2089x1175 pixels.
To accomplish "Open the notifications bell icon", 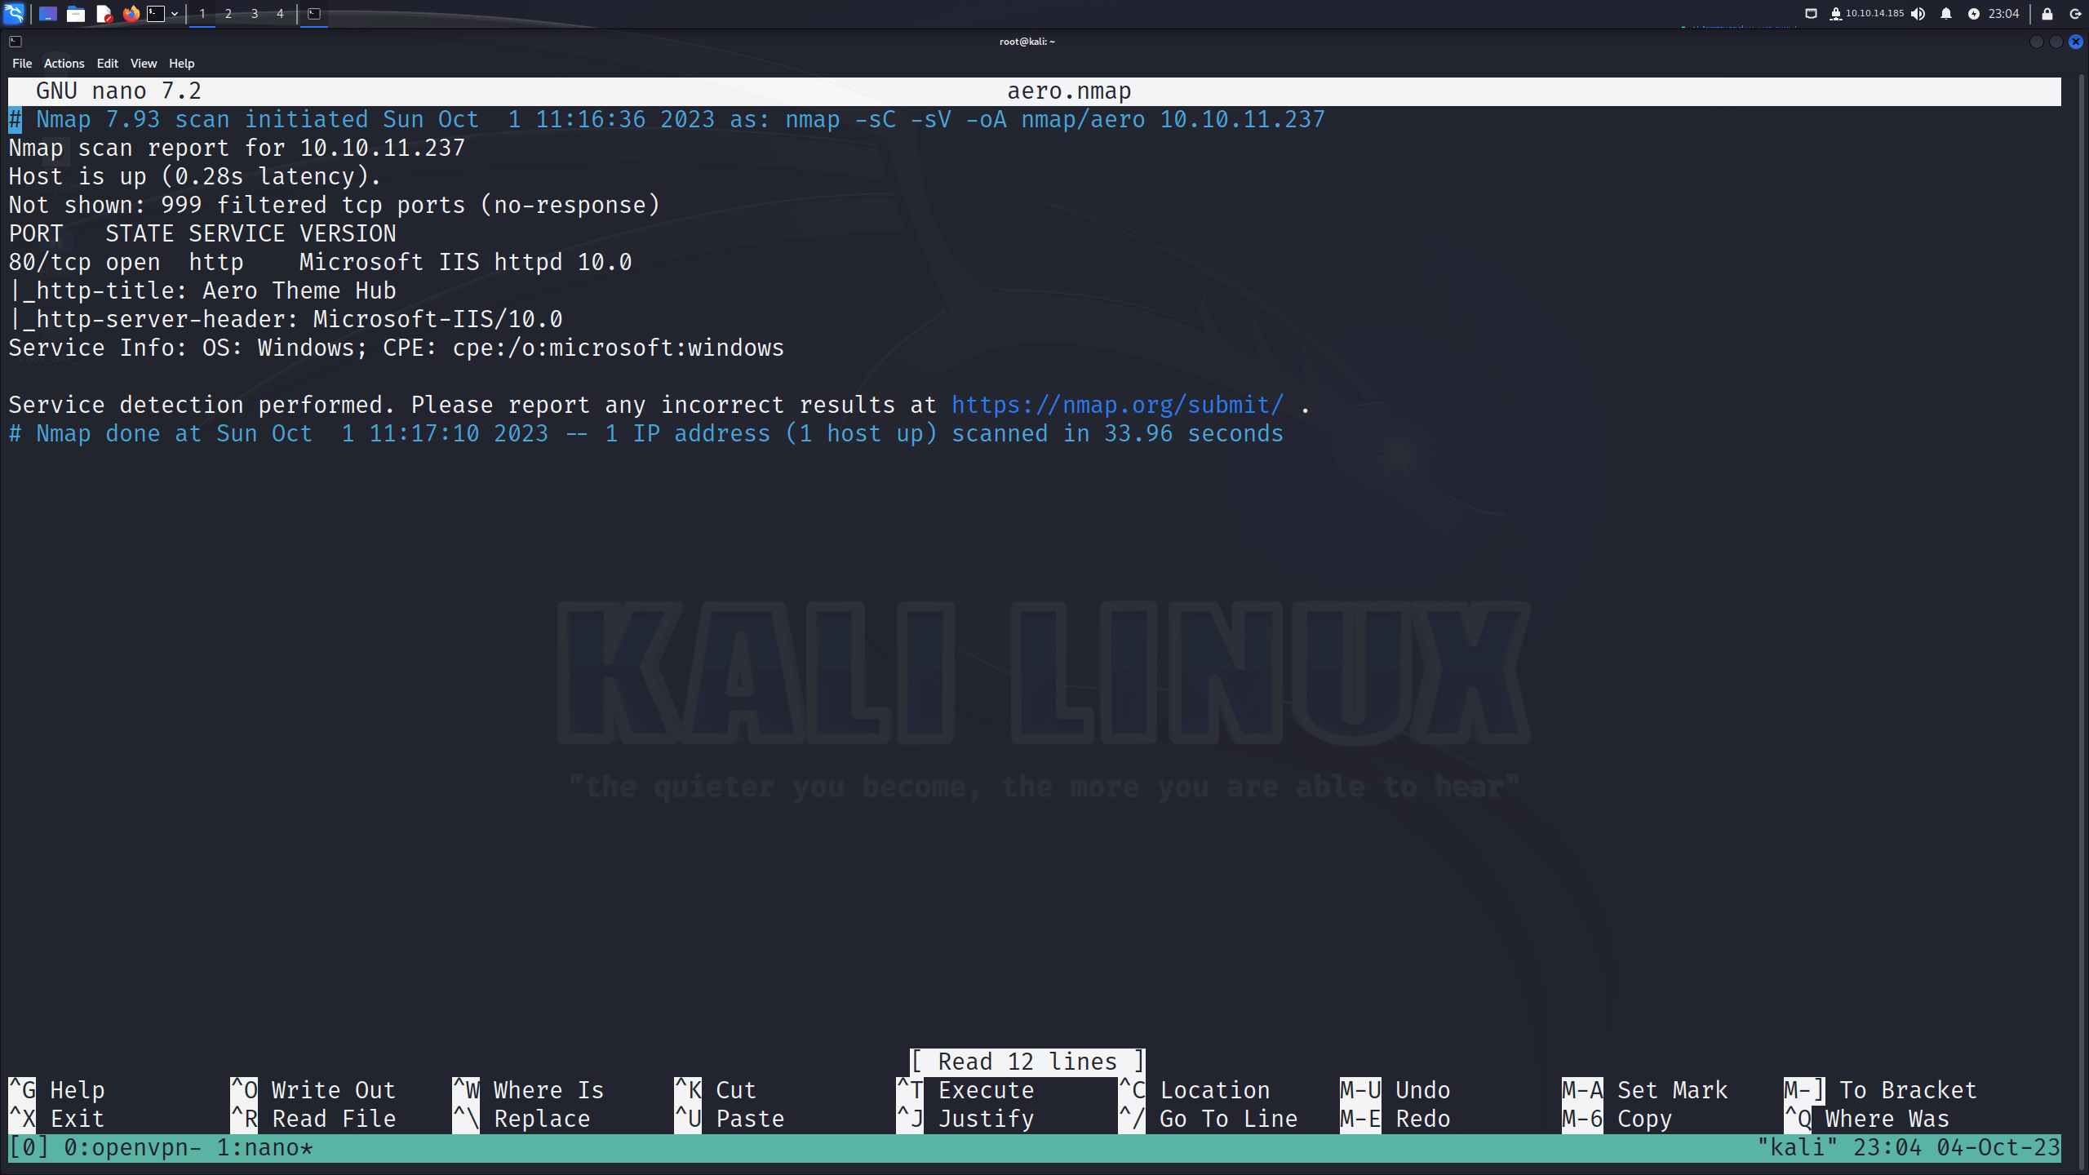I will pos(1946,14).
